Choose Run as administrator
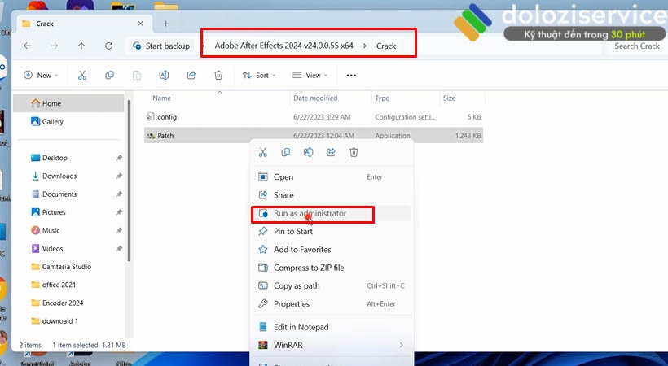The height and width of the screenshot is (366, 668). coord(332,213)
